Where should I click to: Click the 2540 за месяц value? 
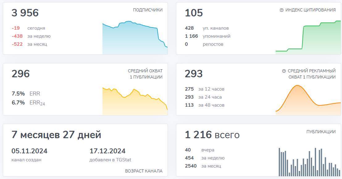pos(191,166)
